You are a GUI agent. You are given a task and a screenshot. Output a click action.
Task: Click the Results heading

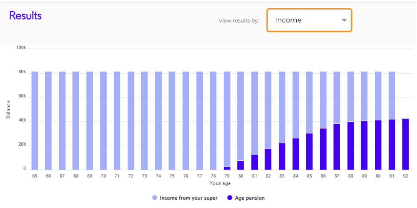(25, 16)
